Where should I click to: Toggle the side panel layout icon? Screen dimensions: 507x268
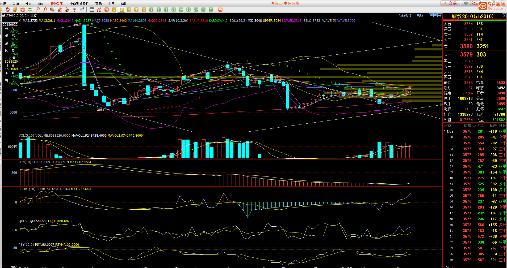click(440, 15)
